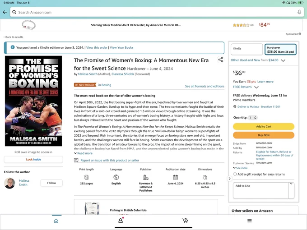Screen dimensions: 307x230
Task: Click Report an issue with product link
Action: 110,160
